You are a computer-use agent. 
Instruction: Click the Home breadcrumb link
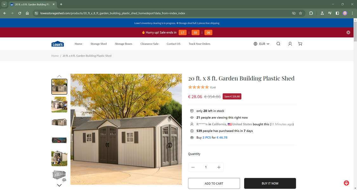click(x=55, y=56)
